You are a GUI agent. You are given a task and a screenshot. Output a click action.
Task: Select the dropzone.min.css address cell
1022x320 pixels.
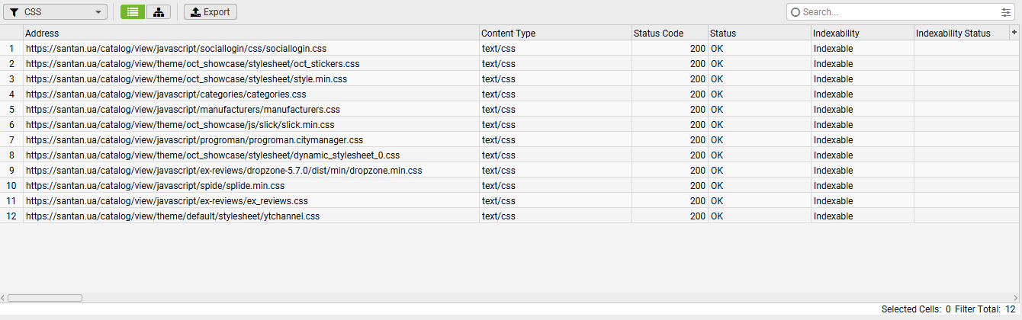(224, 170)
